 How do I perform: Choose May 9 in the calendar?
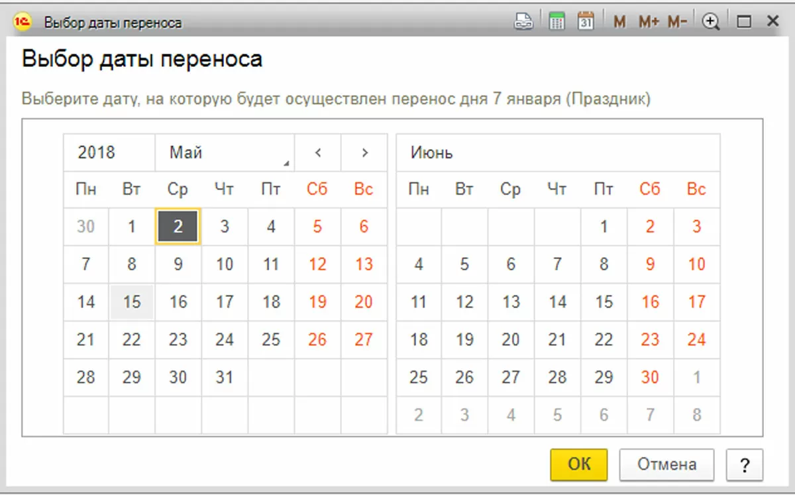click(178, 264)
